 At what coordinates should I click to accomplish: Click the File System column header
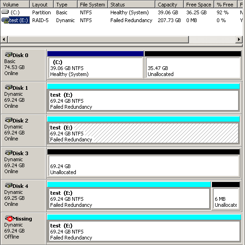[93, 5]
